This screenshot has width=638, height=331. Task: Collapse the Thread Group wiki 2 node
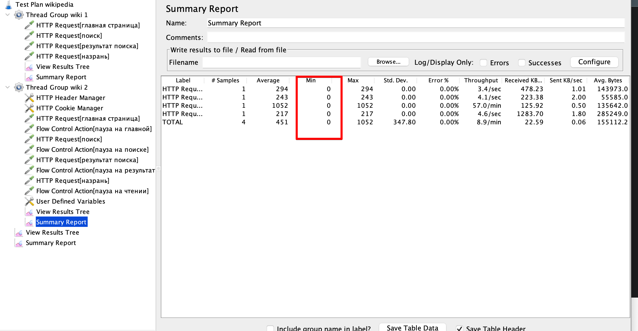click(x=8, y=87)
